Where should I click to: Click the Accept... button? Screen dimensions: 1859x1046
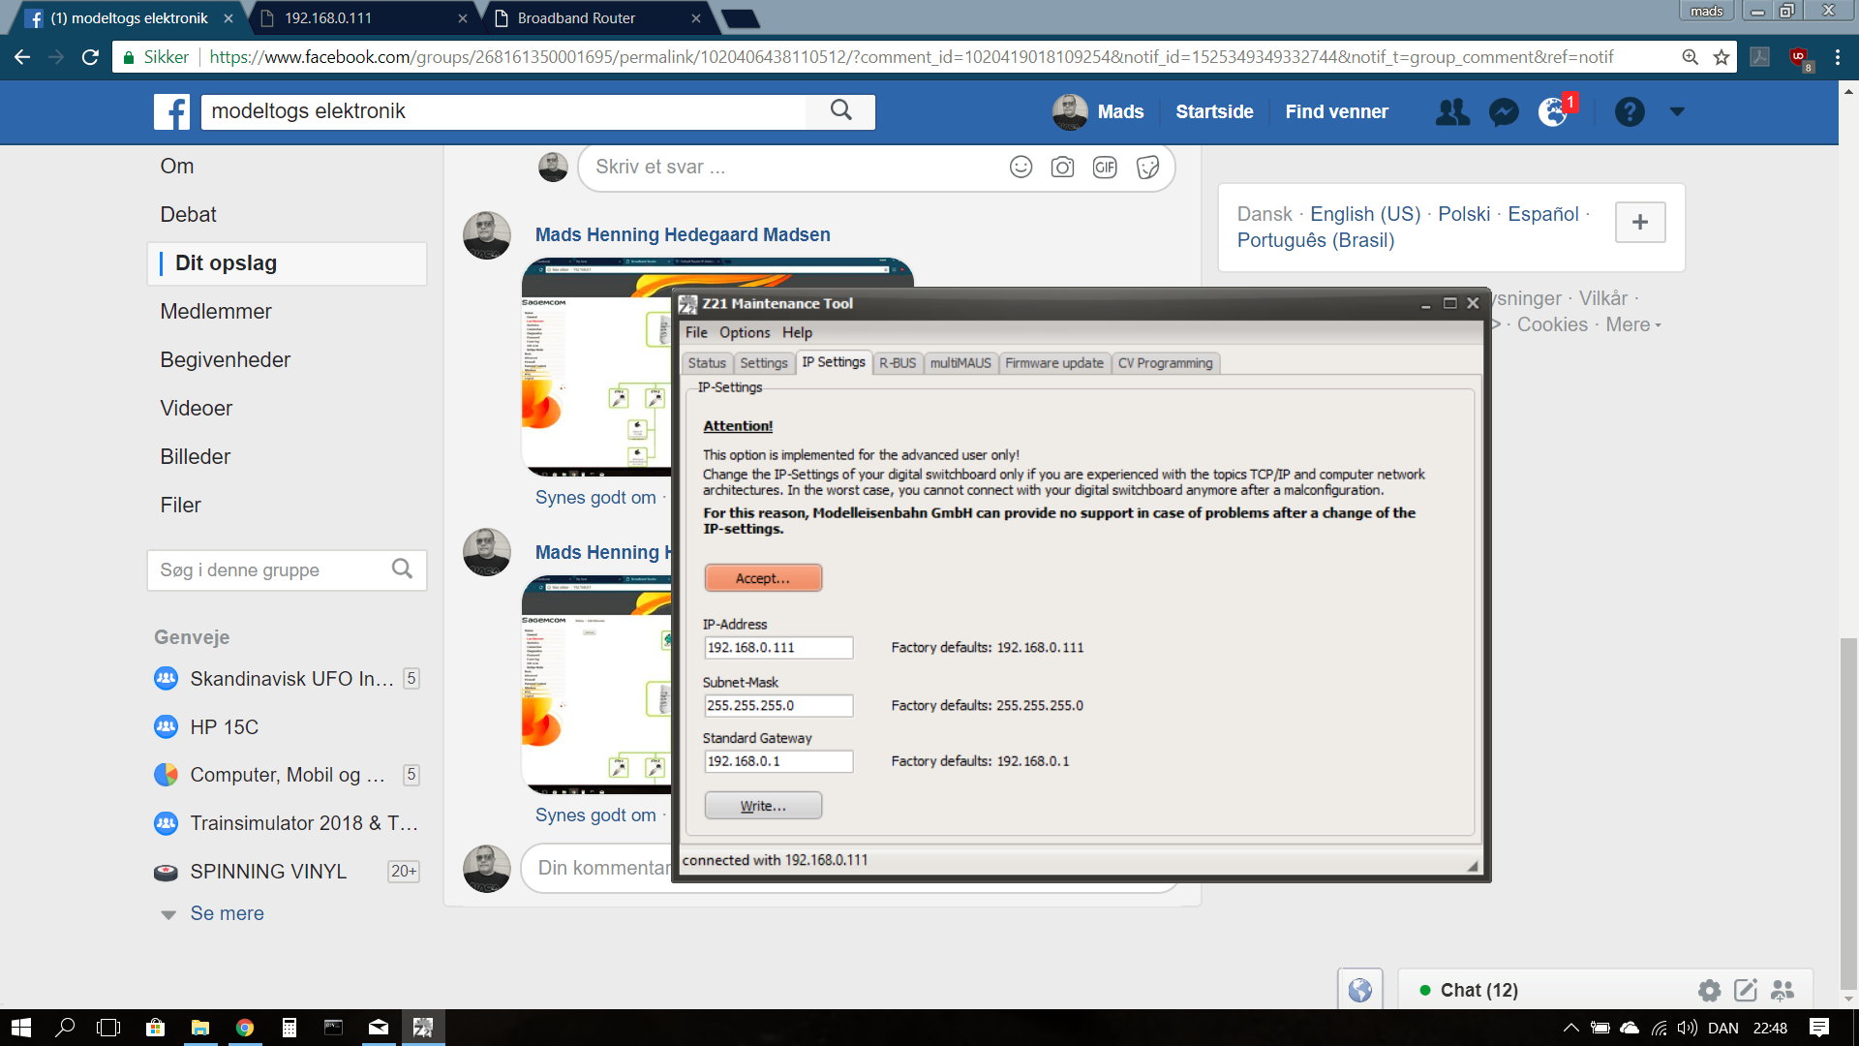coord(763,578)
